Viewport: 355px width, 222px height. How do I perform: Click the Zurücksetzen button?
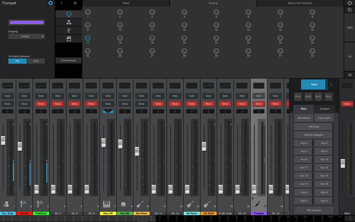[x=69, y=60]
